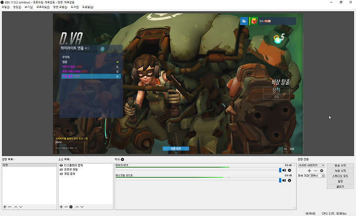
Task: Click the 영웅 정보 button in preview
Action: [176, 149]
